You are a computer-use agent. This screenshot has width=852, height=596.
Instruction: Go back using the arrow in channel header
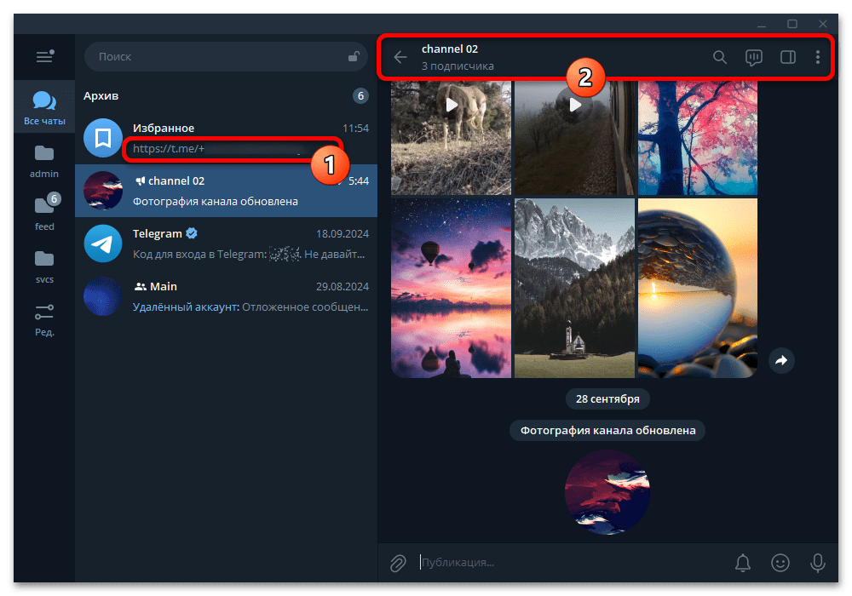400,57
